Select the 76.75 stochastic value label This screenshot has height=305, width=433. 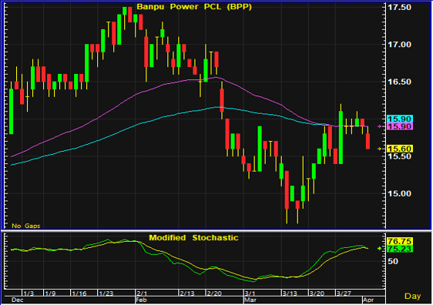point(400,241)
